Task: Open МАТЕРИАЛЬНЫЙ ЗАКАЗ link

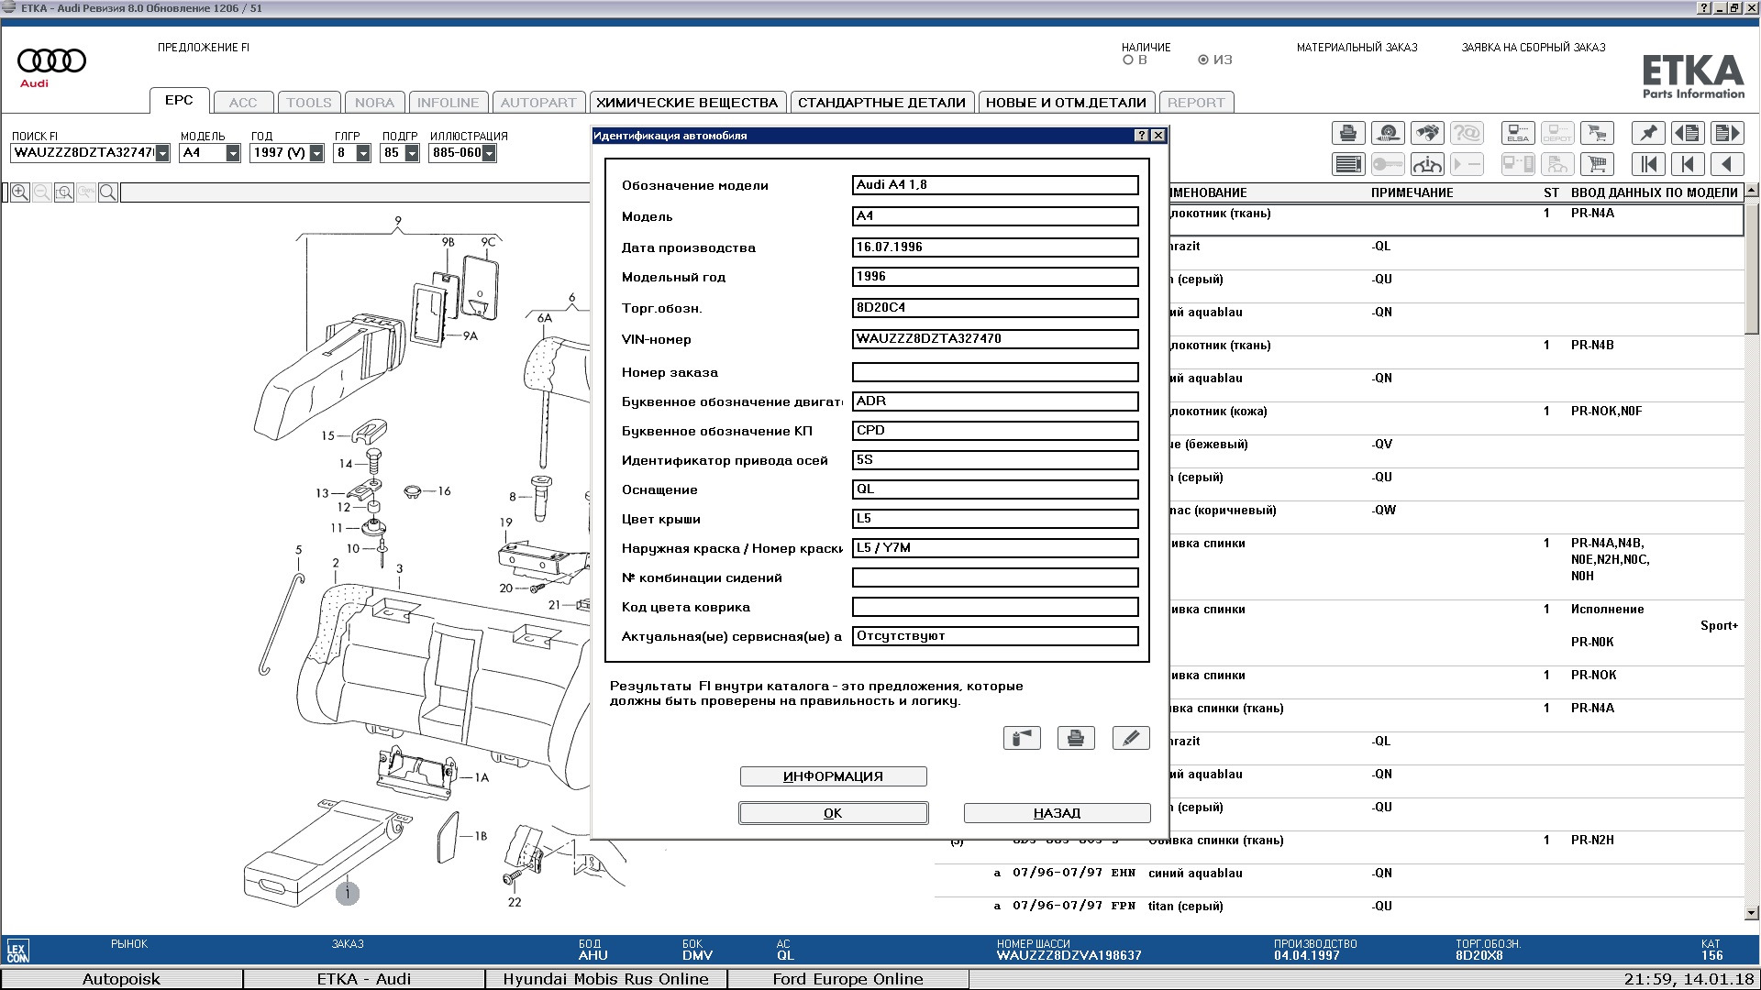Action: tap(1357, 48)
